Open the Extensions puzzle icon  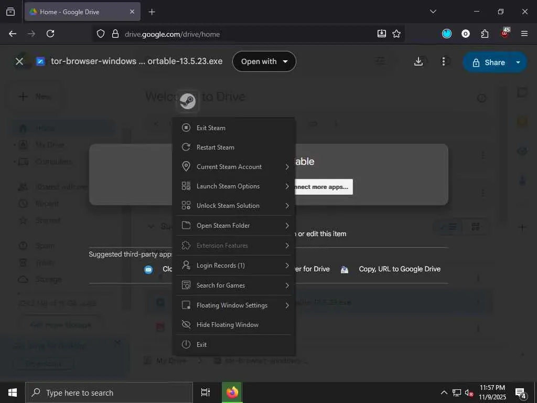(x=485, y=34)
